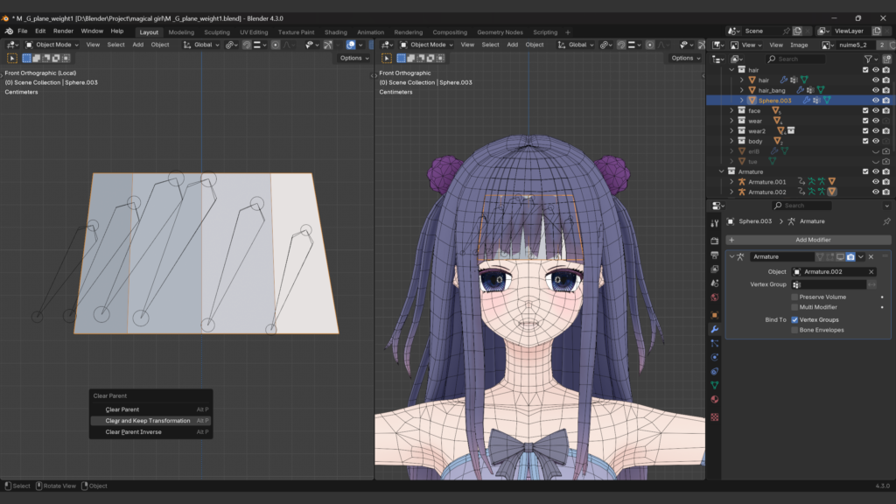Open the Render menu in top bar
This screenshot has width=896, height=504.
point(63,31)
